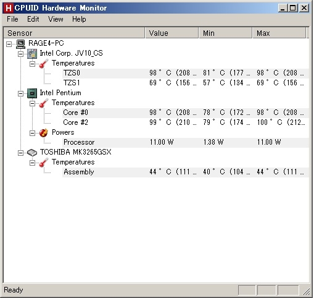Click the 40 °C min value of Assembly

(226, 172)
